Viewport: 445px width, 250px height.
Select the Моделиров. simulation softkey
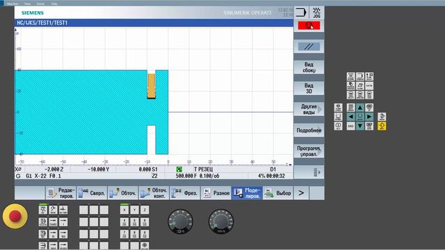247,193
